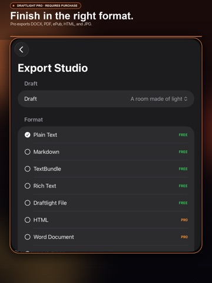
Task: Pick the Rich Text format option
Action: pyautogui.click(x=28, y=186)
